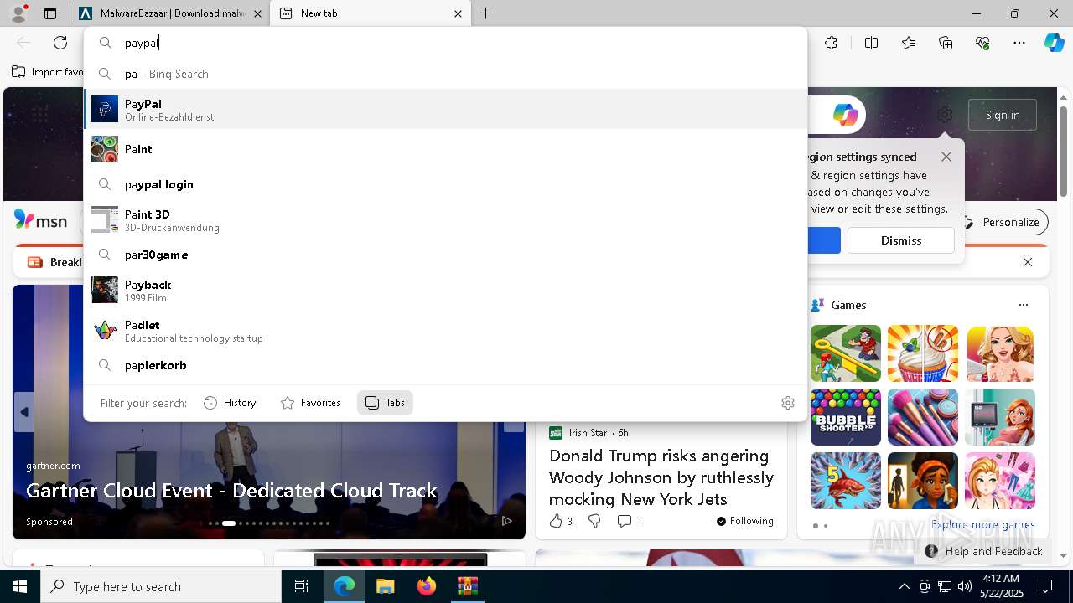
Task: Toggle Following for Irish Star
Action: (x=745, y=521)
